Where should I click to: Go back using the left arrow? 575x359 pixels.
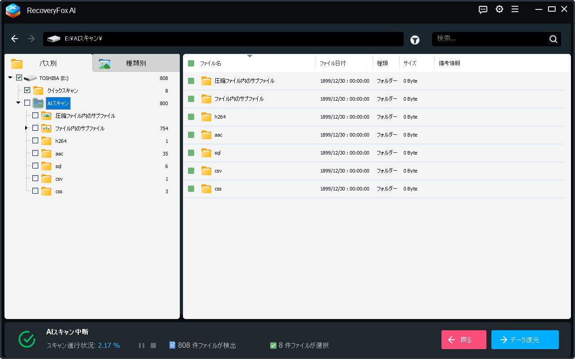pos(15,39)
